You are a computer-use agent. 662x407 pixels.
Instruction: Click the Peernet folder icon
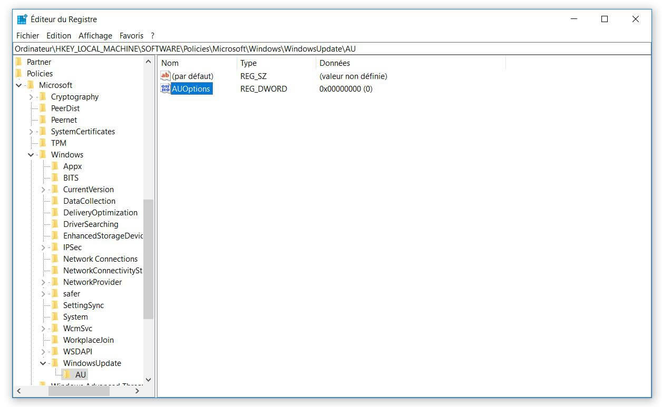[43, 120]
